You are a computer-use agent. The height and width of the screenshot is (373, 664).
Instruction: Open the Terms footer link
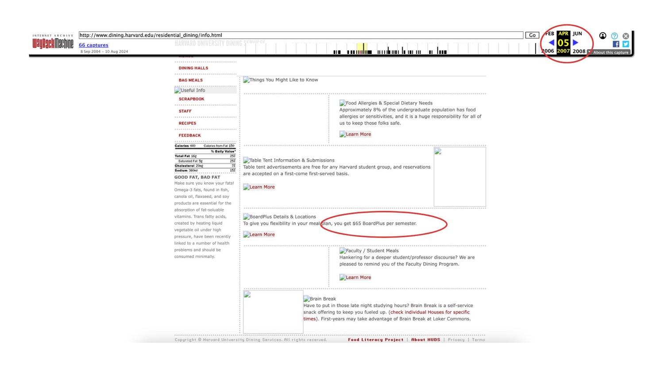tap(479, 340)
